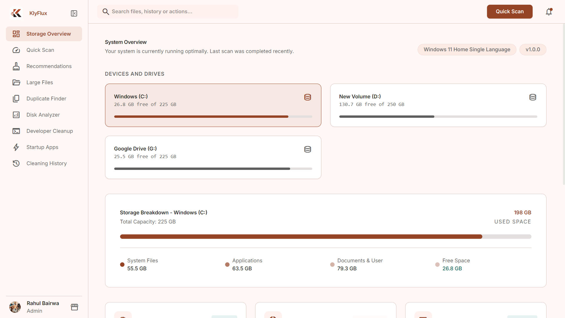Click the Windows 11 Home Single Language badge
The width and height of the screenshot is (565, 318).
click(467, 49)
